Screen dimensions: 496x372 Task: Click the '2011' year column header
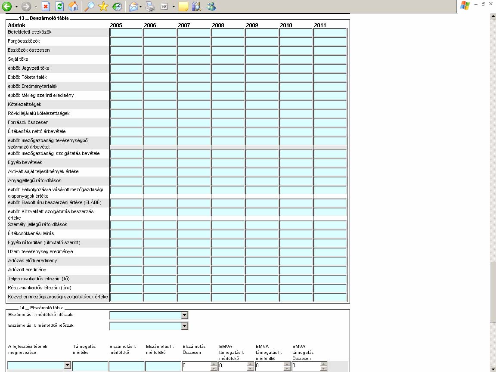(x=320, y=25)
